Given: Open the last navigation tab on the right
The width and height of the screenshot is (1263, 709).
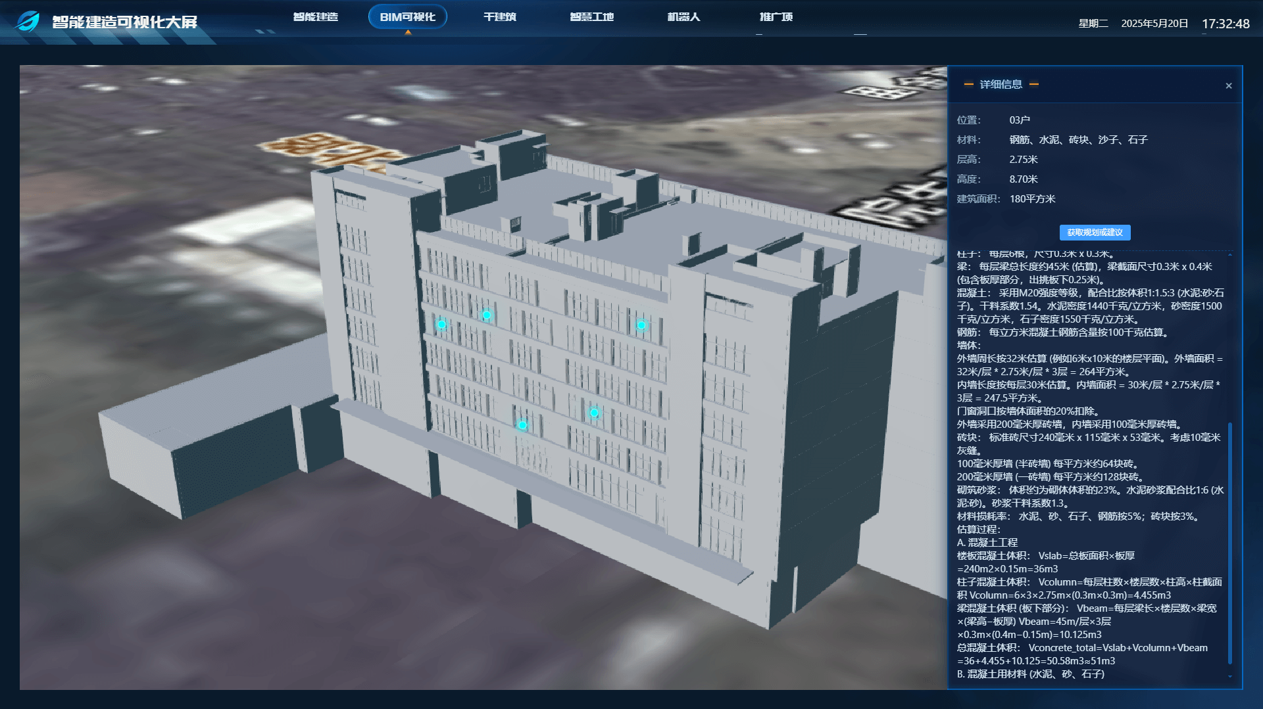Looking at the screenshot, I should click(776, 17).
